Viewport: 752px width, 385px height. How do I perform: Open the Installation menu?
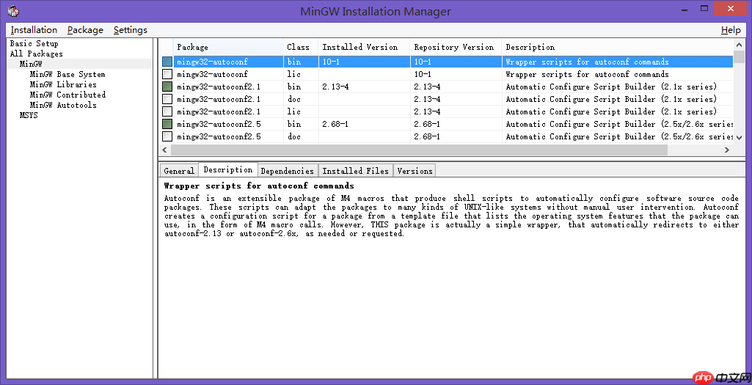coord(34,30)
